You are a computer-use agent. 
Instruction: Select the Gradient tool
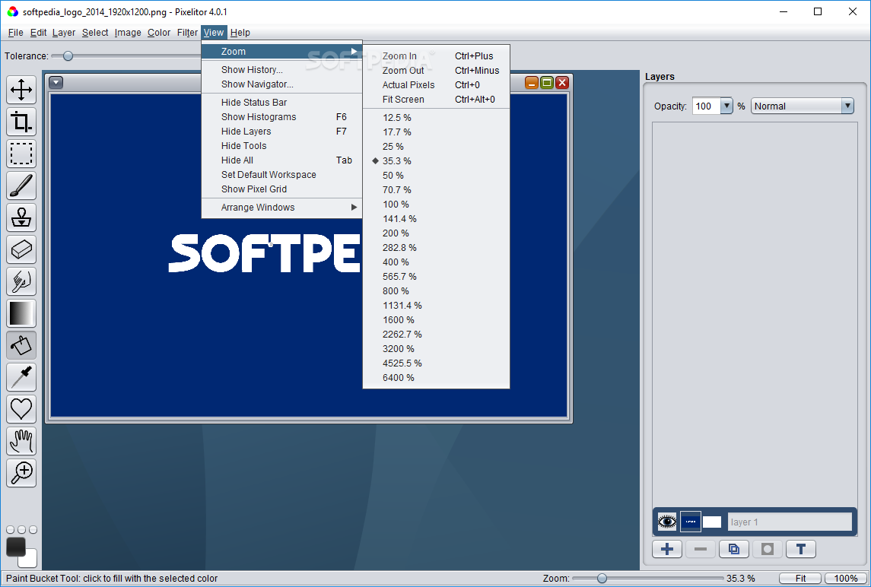(x=21, y=313)
